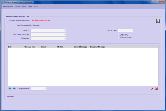
Task: Click the Method column header
Action: (60, 47)
